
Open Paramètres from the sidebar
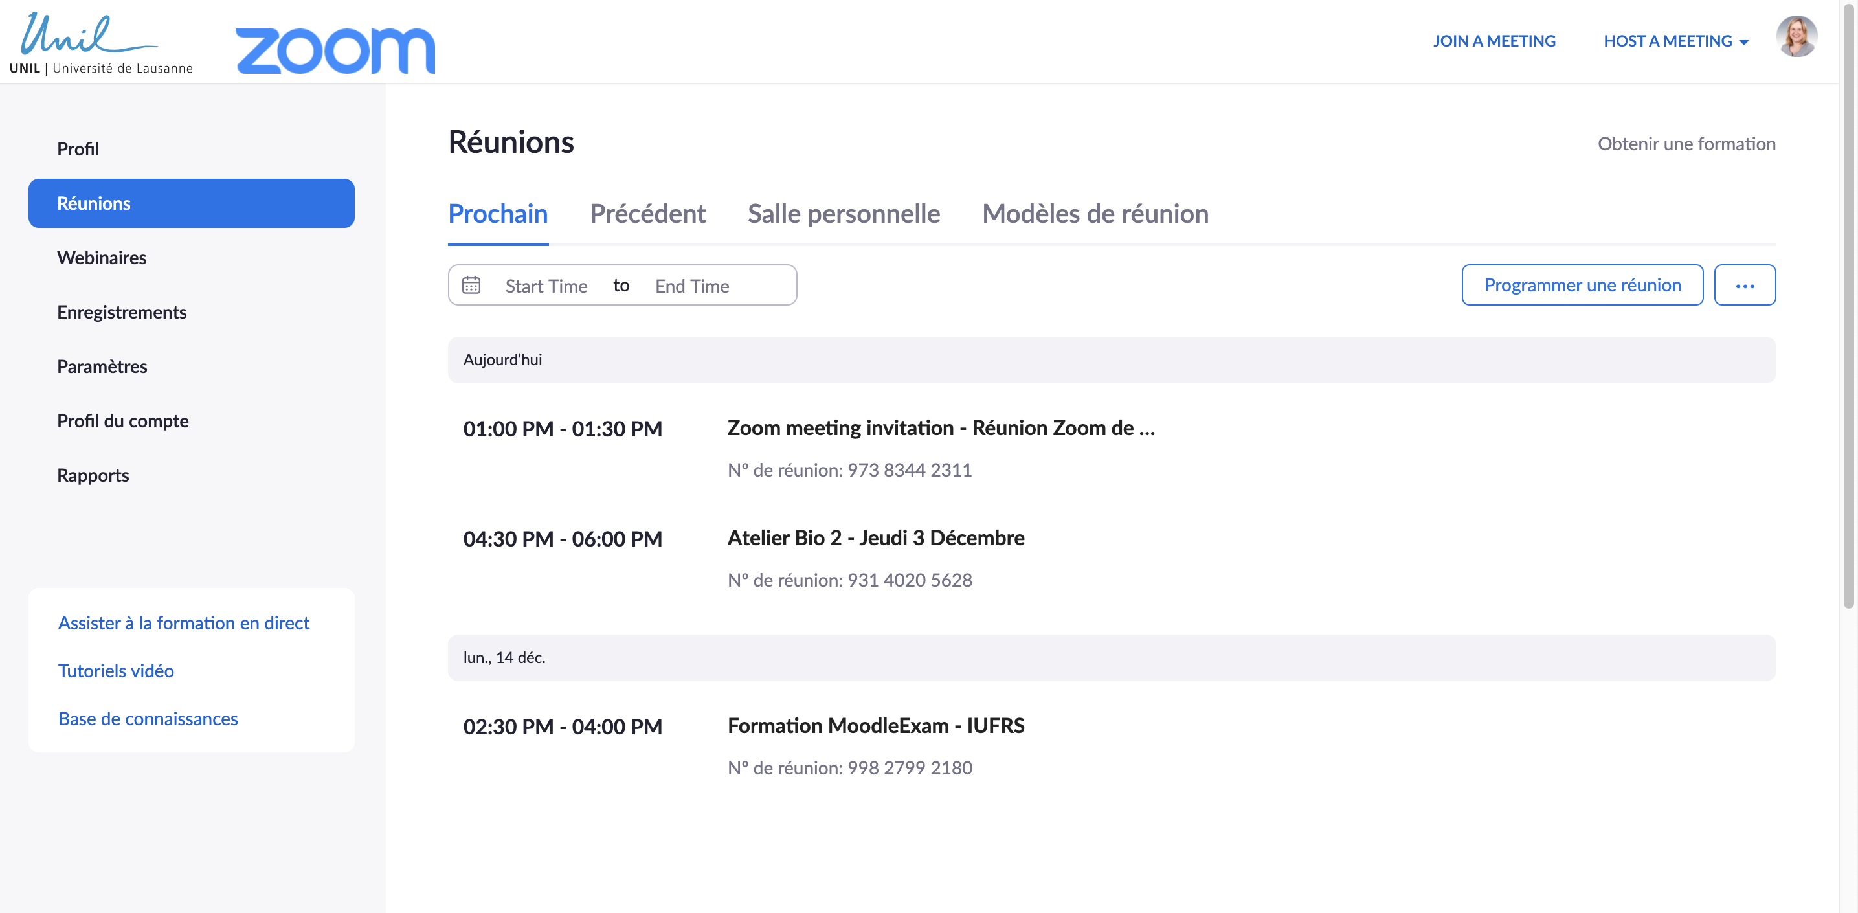[102, 366]
